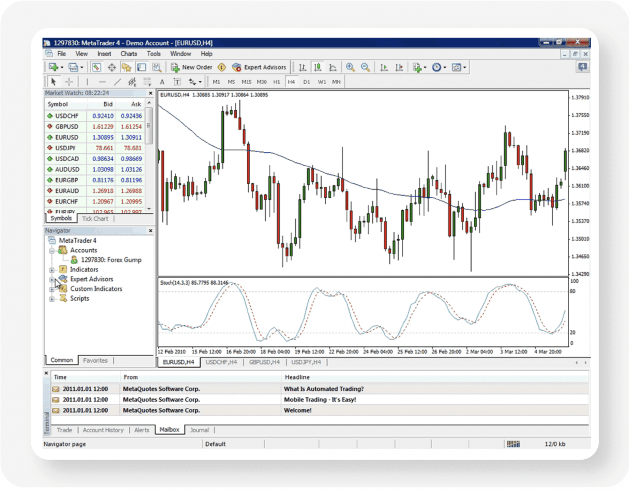Select the Cursor arrow tool

pos(53,82)
